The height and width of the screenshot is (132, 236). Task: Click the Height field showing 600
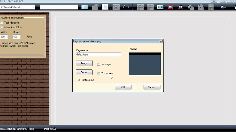click(17, 37)
